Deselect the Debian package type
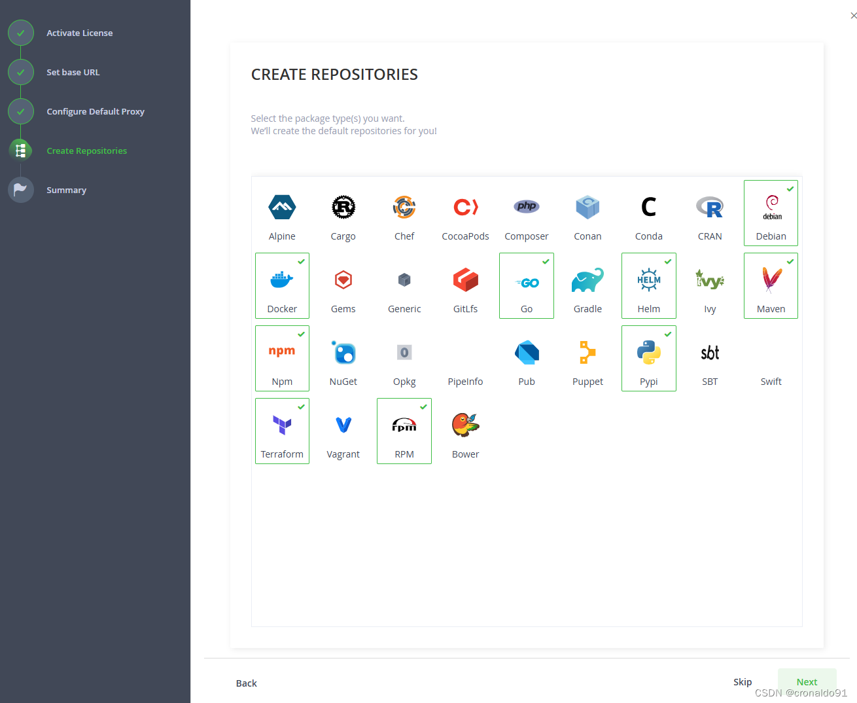857x703 pixels. pos(771,213)
